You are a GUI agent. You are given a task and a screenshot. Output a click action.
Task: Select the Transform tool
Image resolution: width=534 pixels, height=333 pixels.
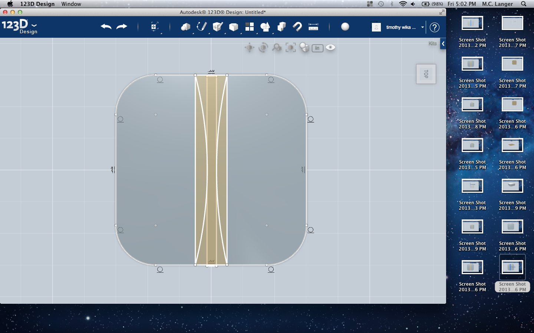155,27
